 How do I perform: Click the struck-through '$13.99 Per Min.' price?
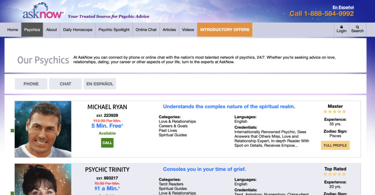107,121
